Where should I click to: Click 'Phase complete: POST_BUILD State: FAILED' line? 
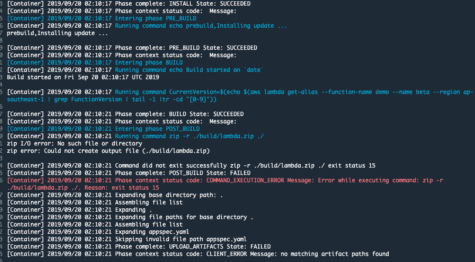click(x=129, y=173)
